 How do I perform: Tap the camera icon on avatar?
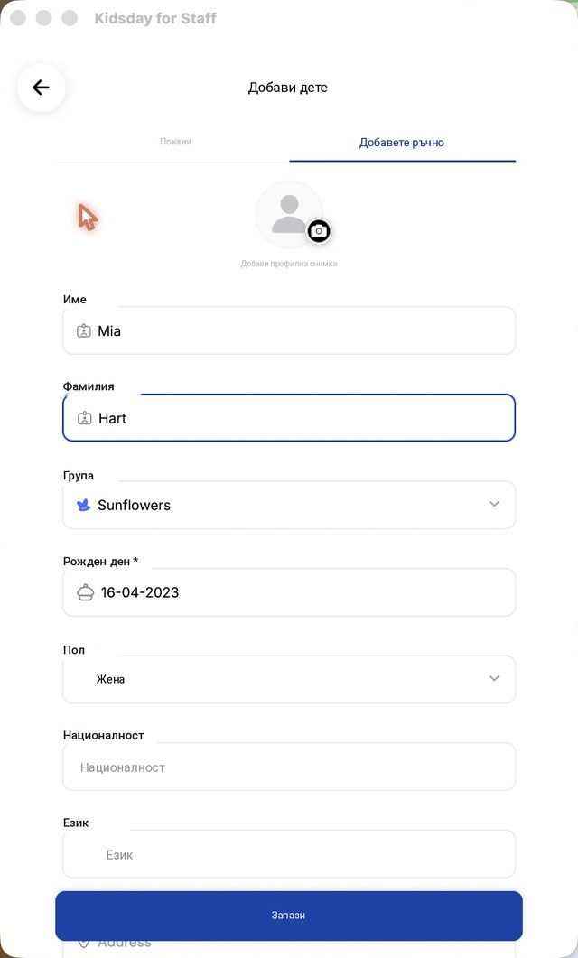[x=318, y=231]
